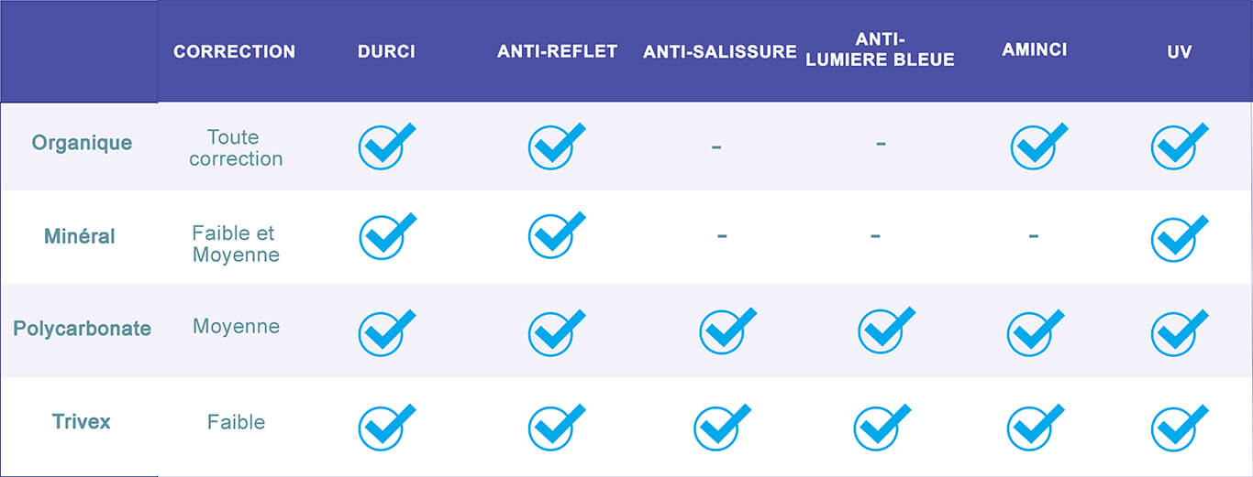Image resolution: width=1253 pixels, height=477 pixels.
Task: Click the Minéral Aminci dash cell
Action: (x=1034, y=236)
